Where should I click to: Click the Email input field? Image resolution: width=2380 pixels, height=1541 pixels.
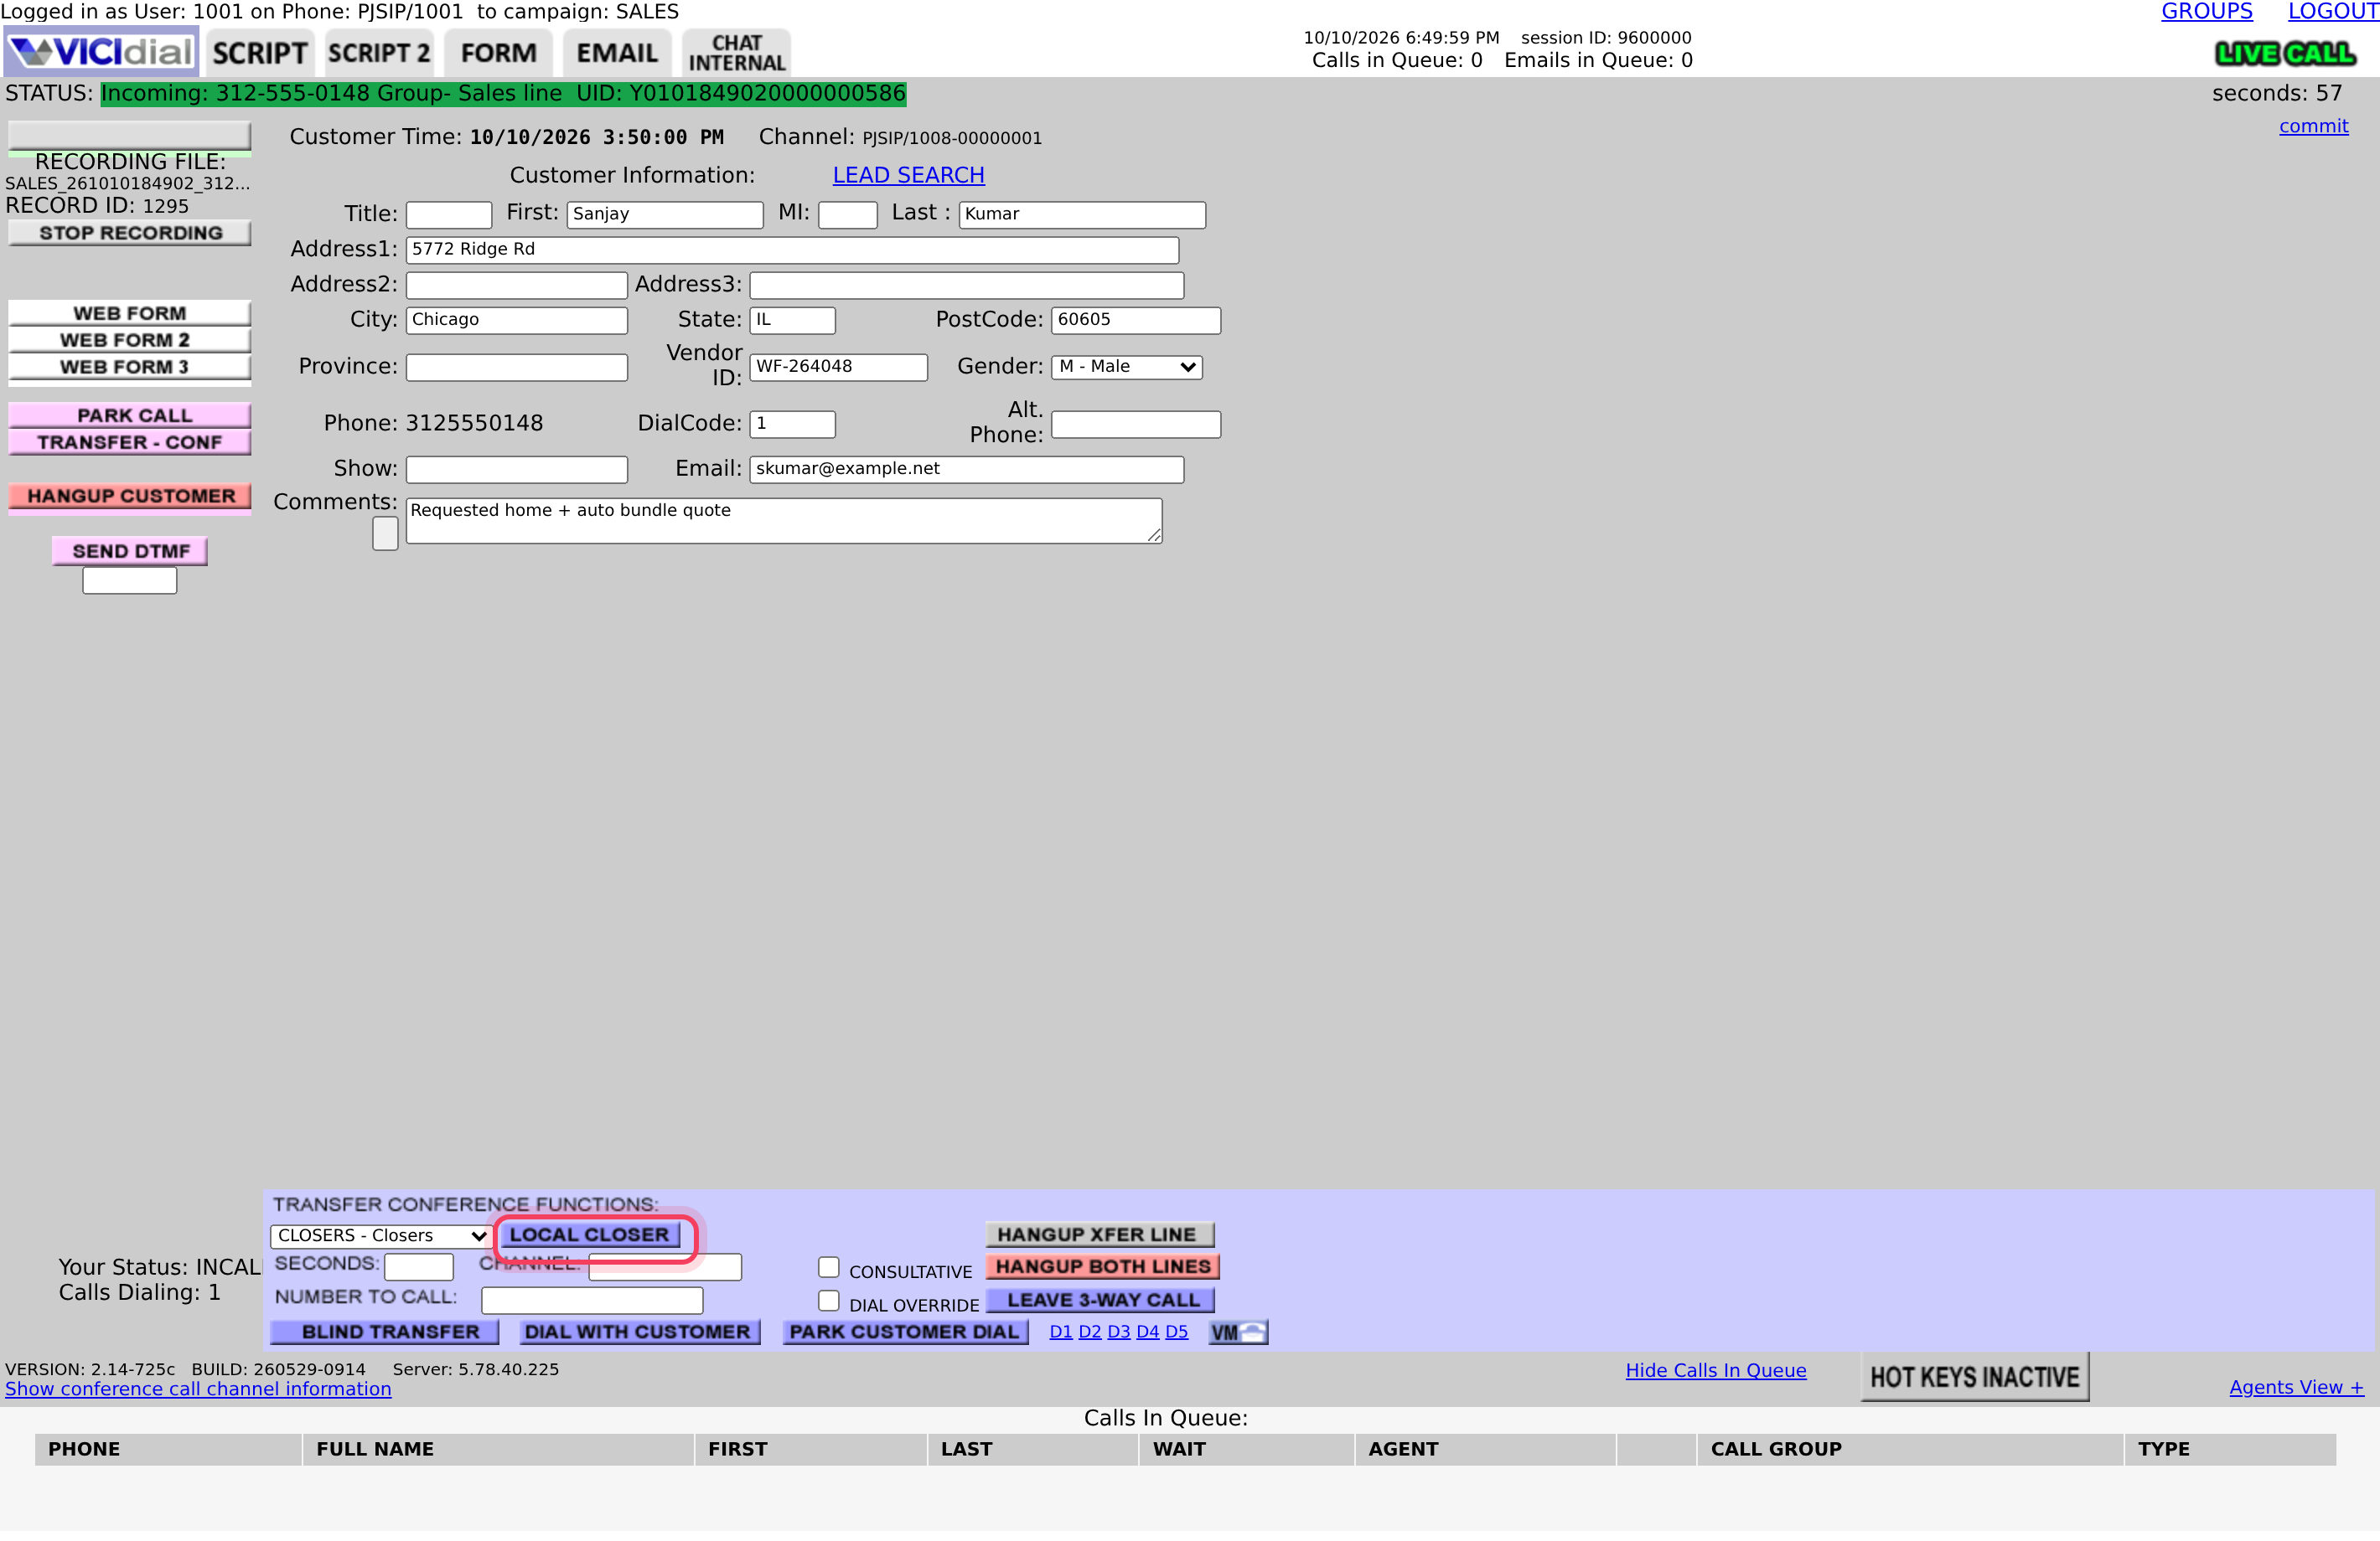coord(967,470)
